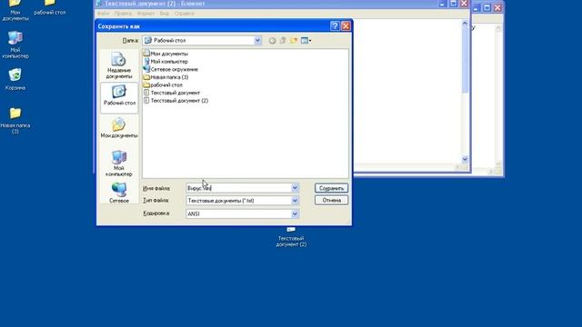Viewport: 582px width, 327px height.
Task: Click the help question mark button
Action: (335, 26)
